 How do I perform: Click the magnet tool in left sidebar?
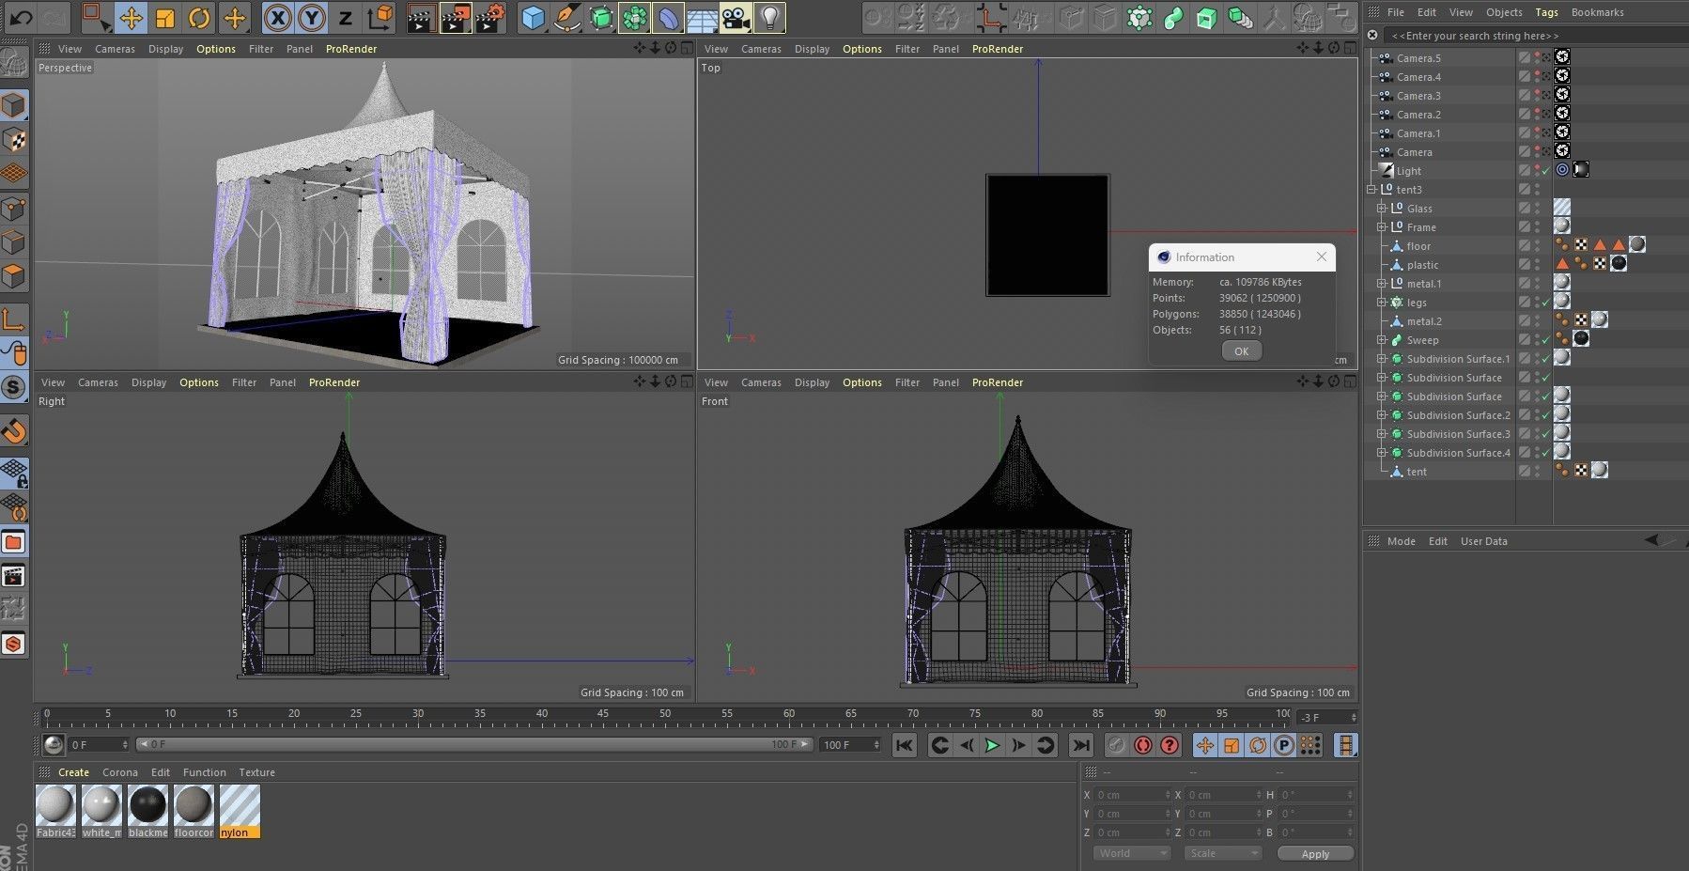tap(14, 431)
